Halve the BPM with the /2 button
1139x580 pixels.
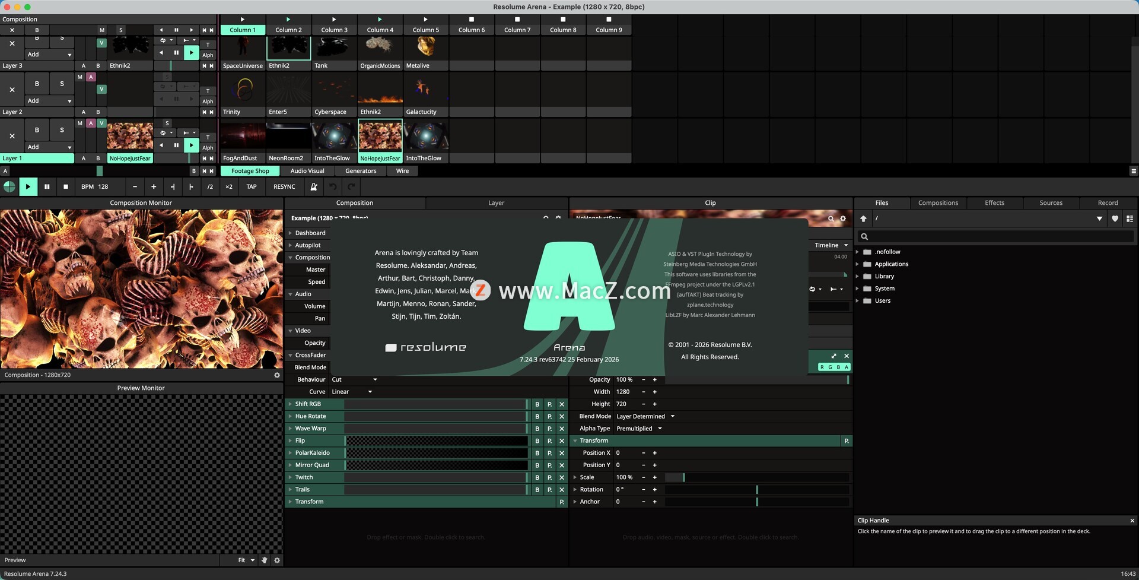pos(210,186)
